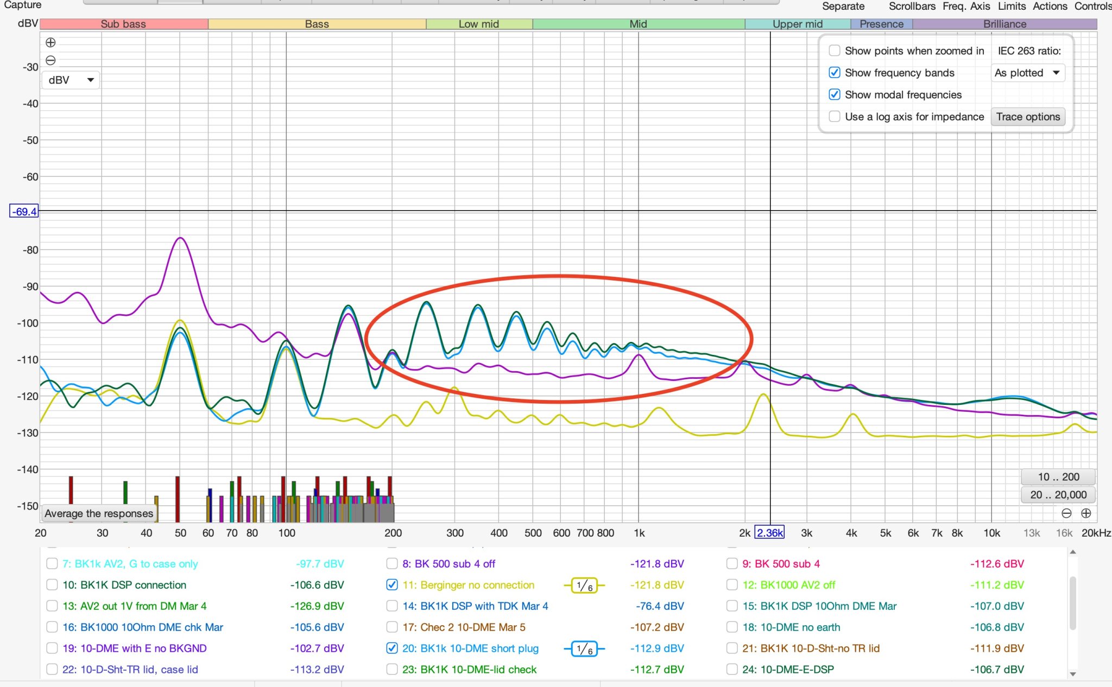Check trace 19: 10-DME with E no BKGND
The width and height of the screenshot is (1112, 687).
52,648
